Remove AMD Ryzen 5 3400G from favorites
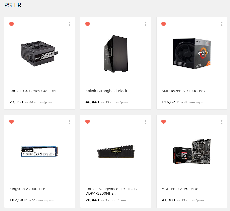The height and width of the screenshot is (211, 230). (164, 24)
